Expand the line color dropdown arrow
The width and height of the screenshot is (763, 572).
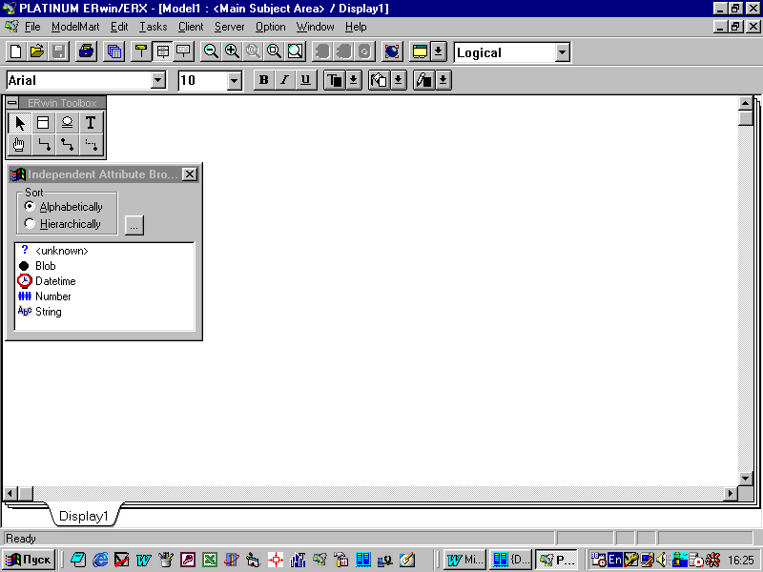[443, 80]
